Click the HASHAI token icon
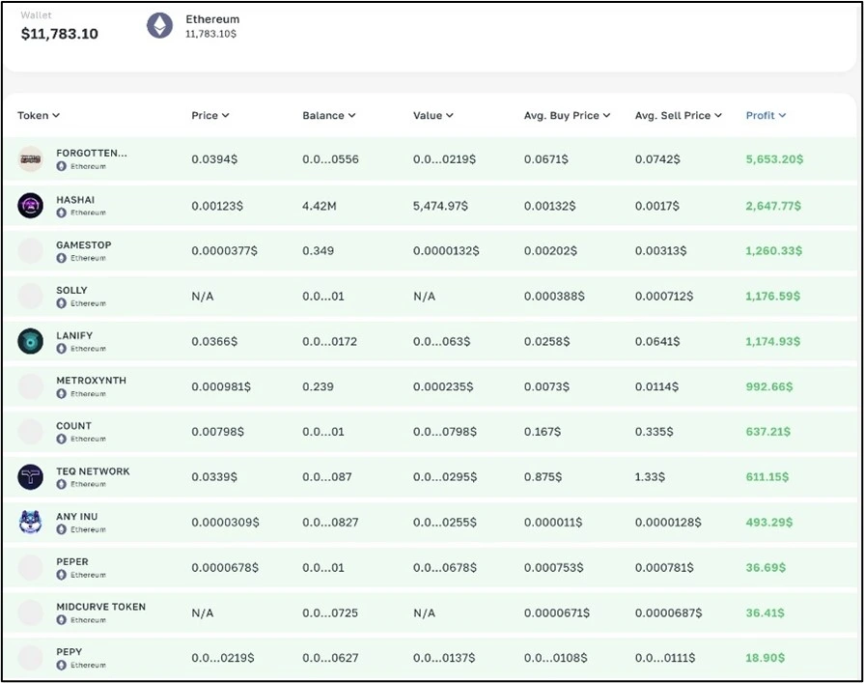The width and height of the screenshot is (864, 683). 30,206
